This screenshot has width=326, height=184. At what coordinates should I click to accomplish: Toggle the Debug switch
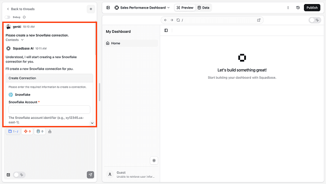click(x=8, y=17)
